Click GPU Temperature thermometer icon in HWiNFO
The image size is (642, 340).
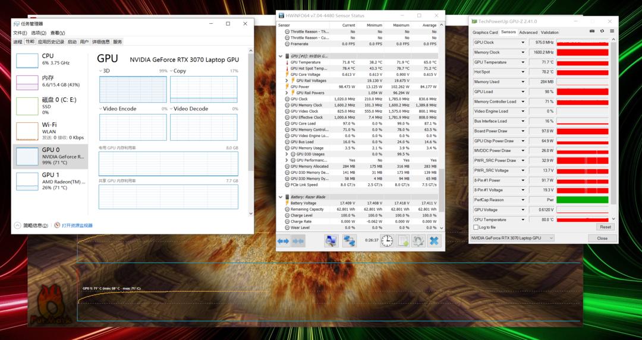point(287,62)
